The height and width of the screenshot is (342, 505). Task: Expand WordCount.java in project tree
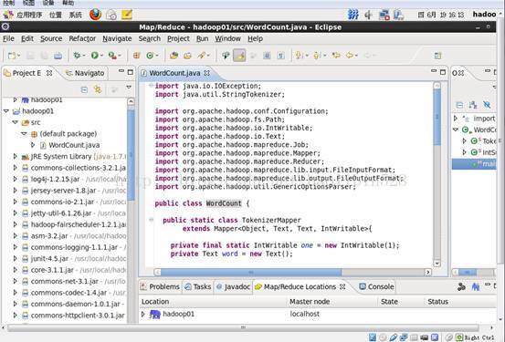coord(33,145)
